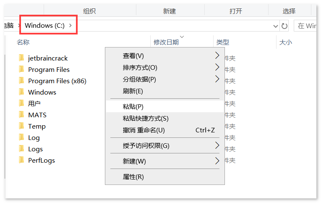The image size is (321, 203).
Task: Select the PerfLogs folder name
Action: pos(42,161)
